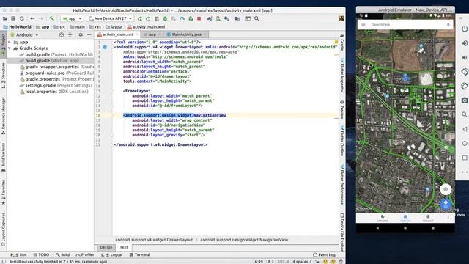Switch to the Design tab
This screenshot has height=264, width=469.
(106, 247)
